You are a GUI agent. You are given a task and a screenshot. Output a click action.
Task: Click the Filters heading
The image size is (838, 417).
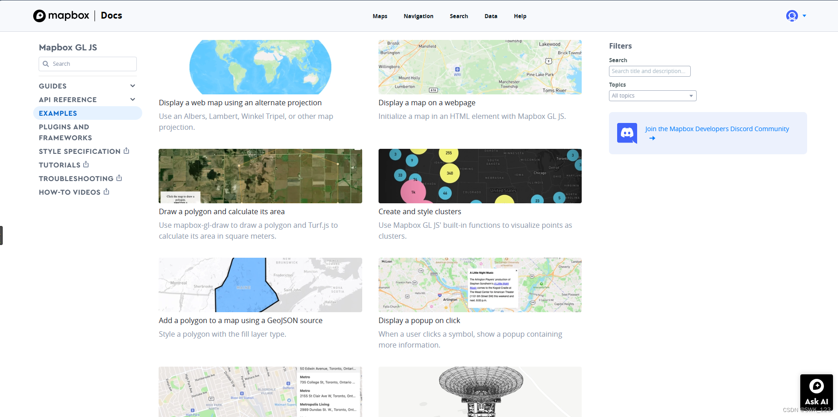click(620, 46)
